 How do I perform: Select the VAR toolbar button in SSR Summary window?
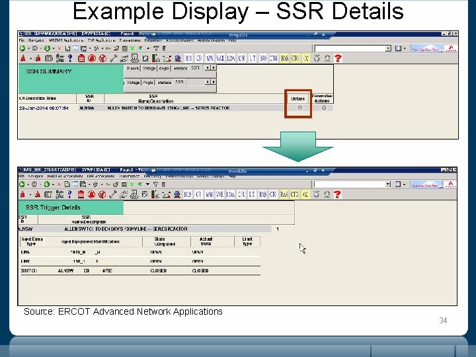pyautogui.click(x=220, y=58)
